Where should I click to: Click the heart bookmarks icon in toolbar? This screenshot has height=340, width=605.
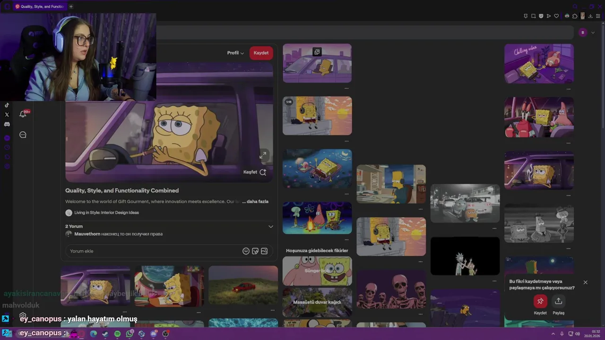(557, 16)
